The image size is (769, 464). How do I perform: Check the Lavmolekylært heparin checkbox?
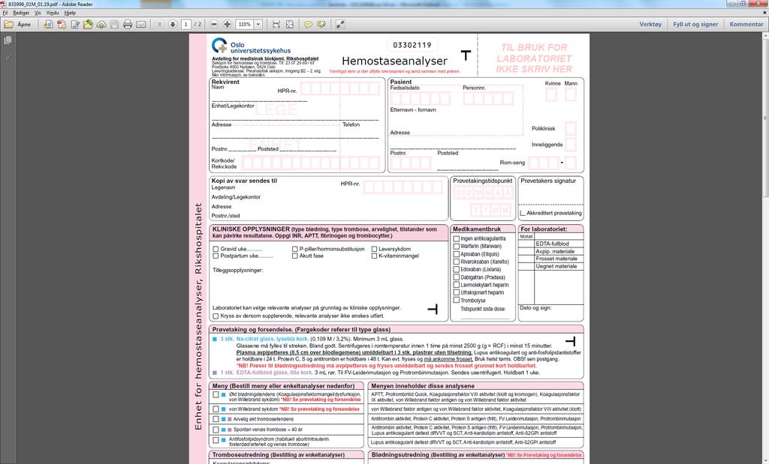click(456, 285)
